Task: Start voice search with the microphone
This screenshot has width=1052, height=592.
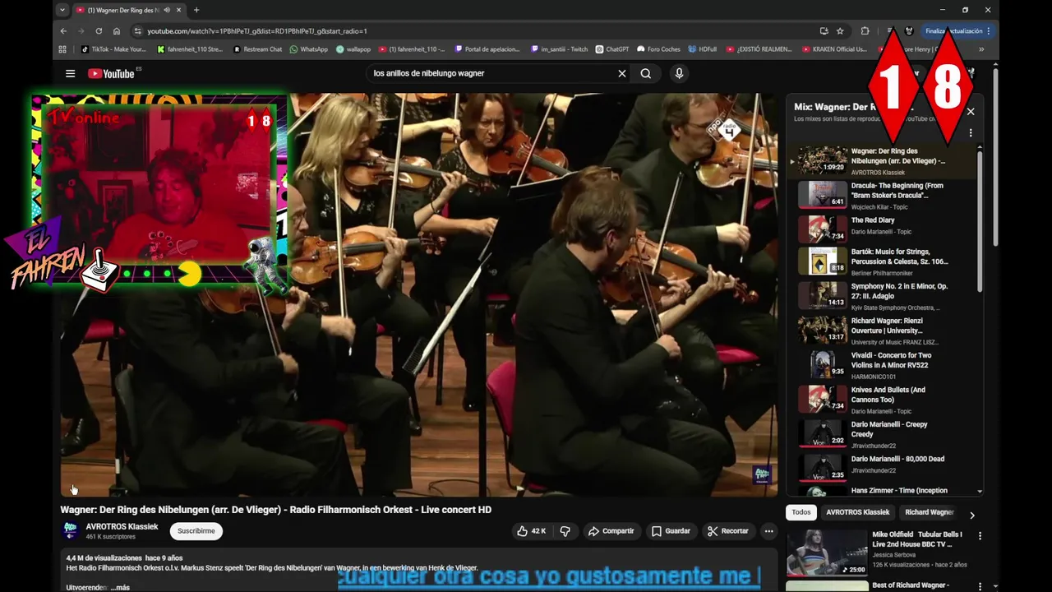Action: (x=679, y=73)
